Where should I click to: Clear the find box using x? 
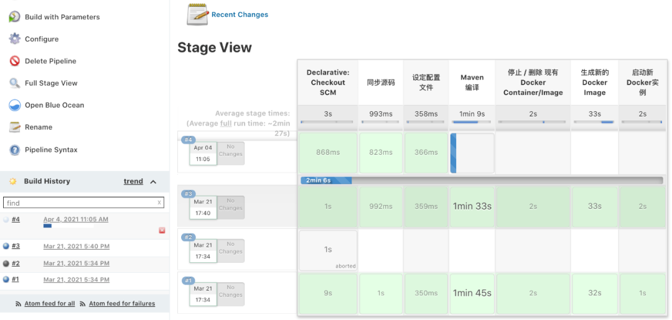coord(159,203)
